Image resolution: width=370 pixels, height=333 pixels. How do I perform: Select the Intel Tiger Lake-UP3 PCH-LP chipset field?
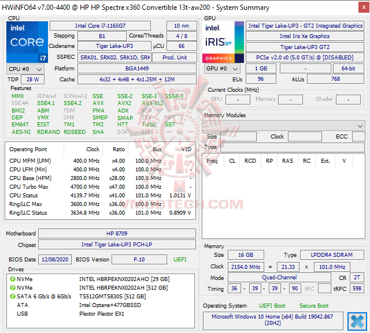click(x=117, y=245)
